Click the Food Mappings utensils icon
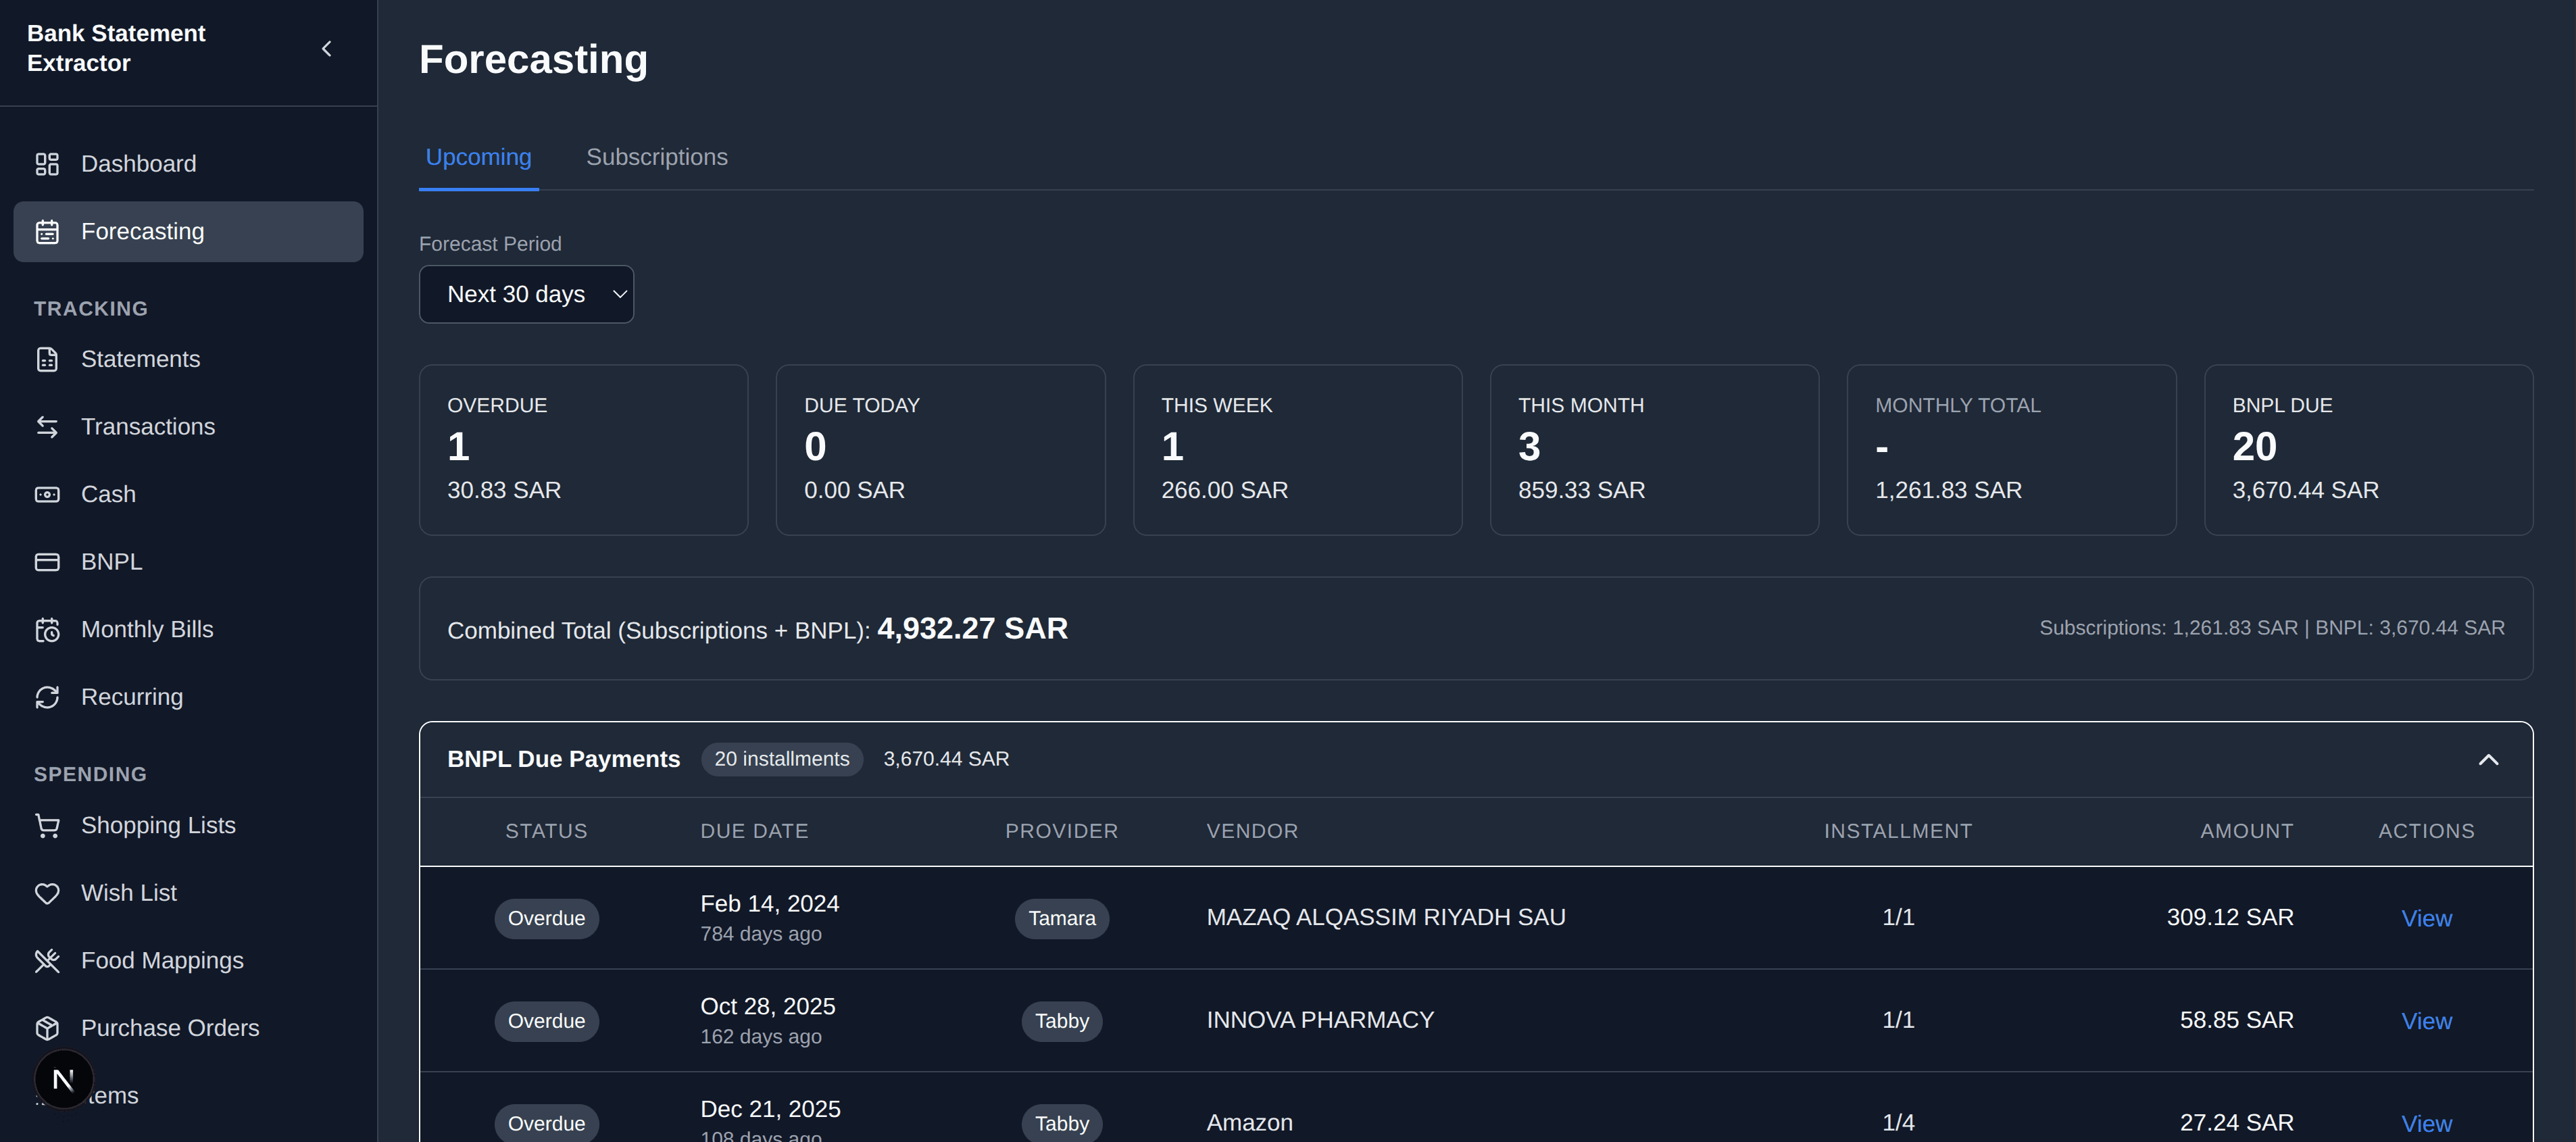This screenshot has width=2576, height=1142. point(47,961)
